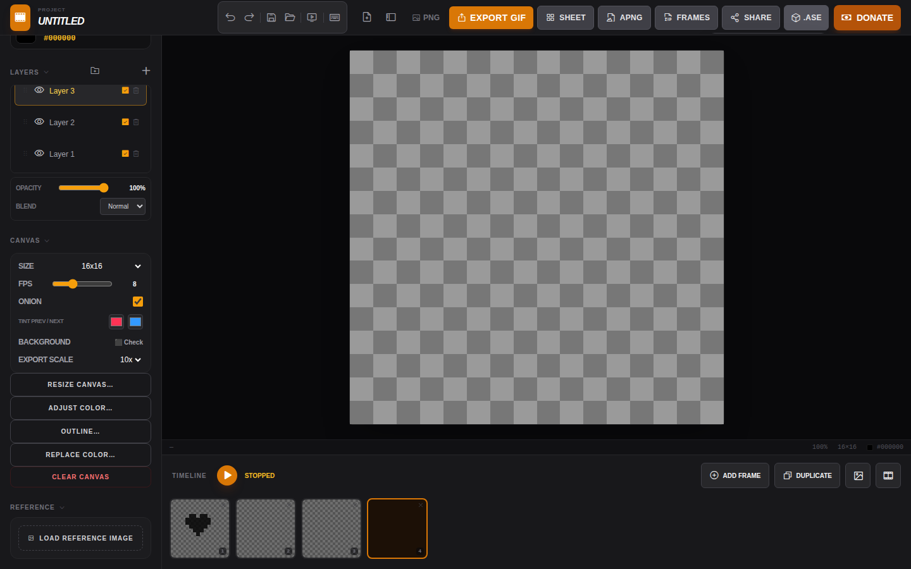Collapse the Canvas section header
The image size is (911, 569).
click(x=30, y=240)
